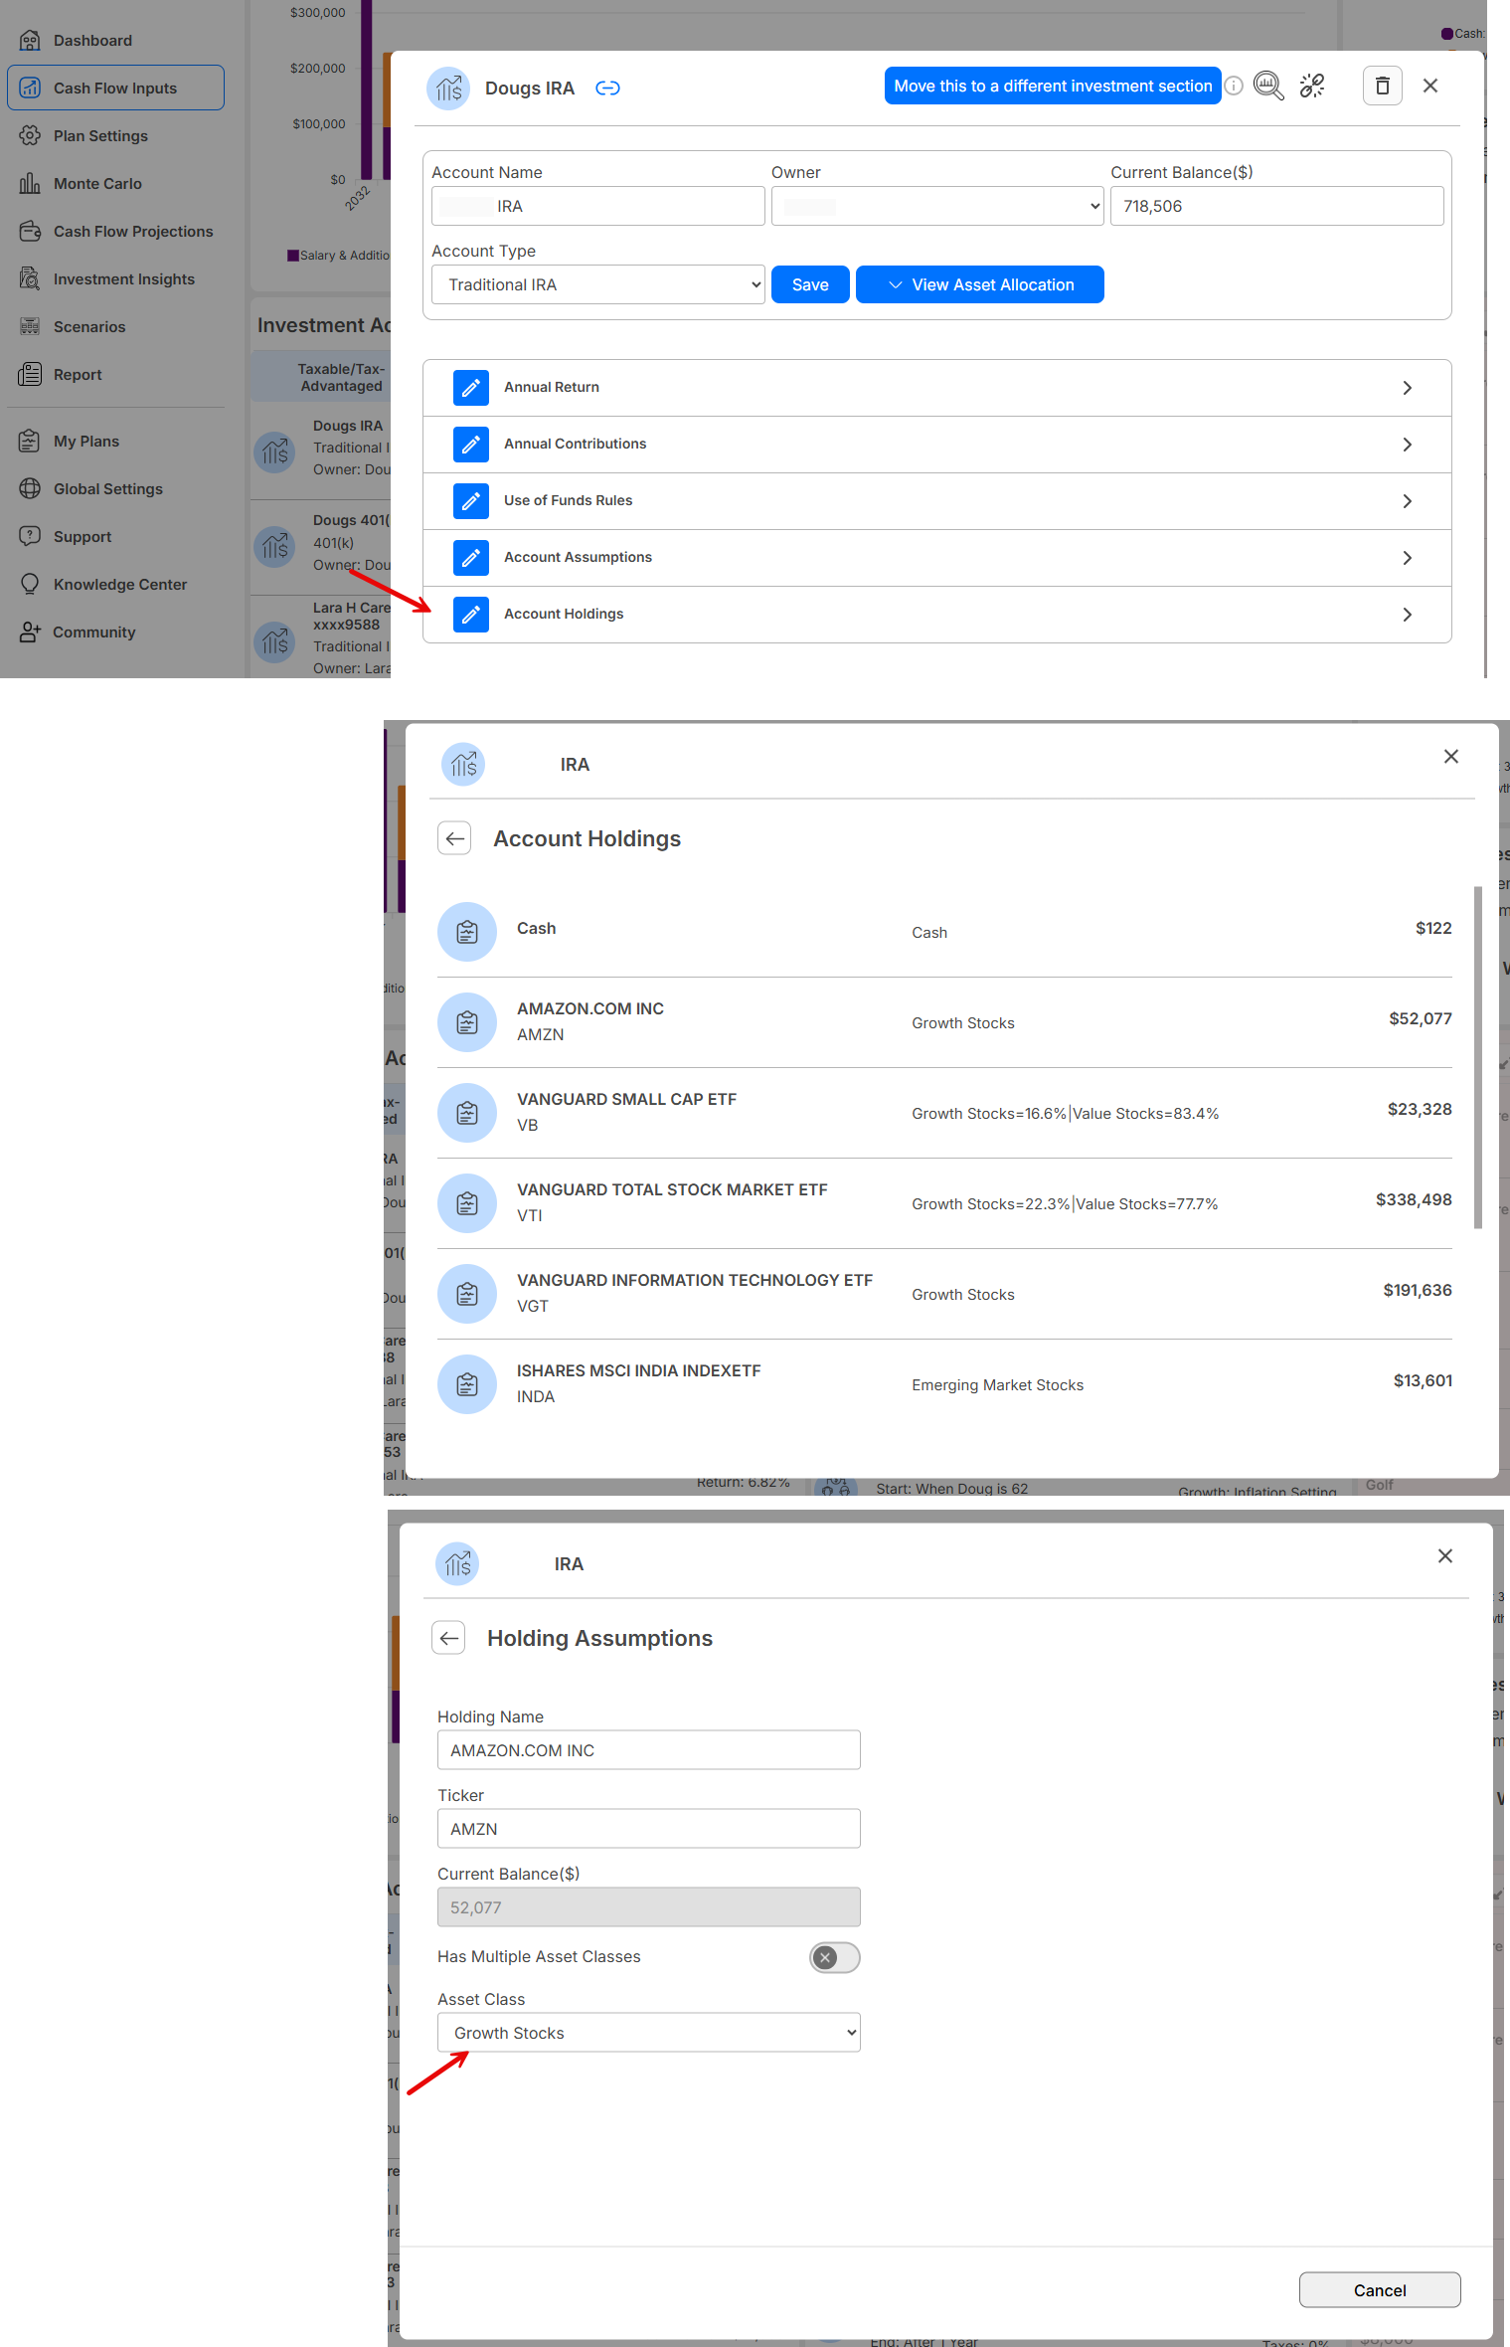Viewport: 1510px width, 2347px height.
Task: Open the Account Type dropdown
Action: coord(598,285)
